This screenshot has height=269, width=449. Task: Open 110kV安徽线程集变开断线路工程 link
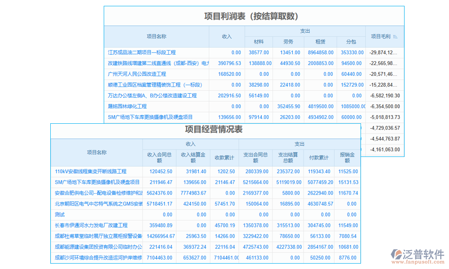click(91, 171)
